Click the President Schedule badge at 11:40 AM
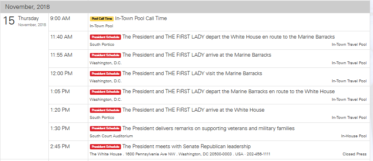This screenshot has width=373, height=161. tap(105, 37)
